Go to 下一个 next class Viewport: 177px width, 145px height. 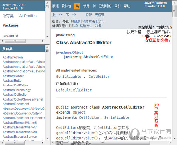point(71,15)
